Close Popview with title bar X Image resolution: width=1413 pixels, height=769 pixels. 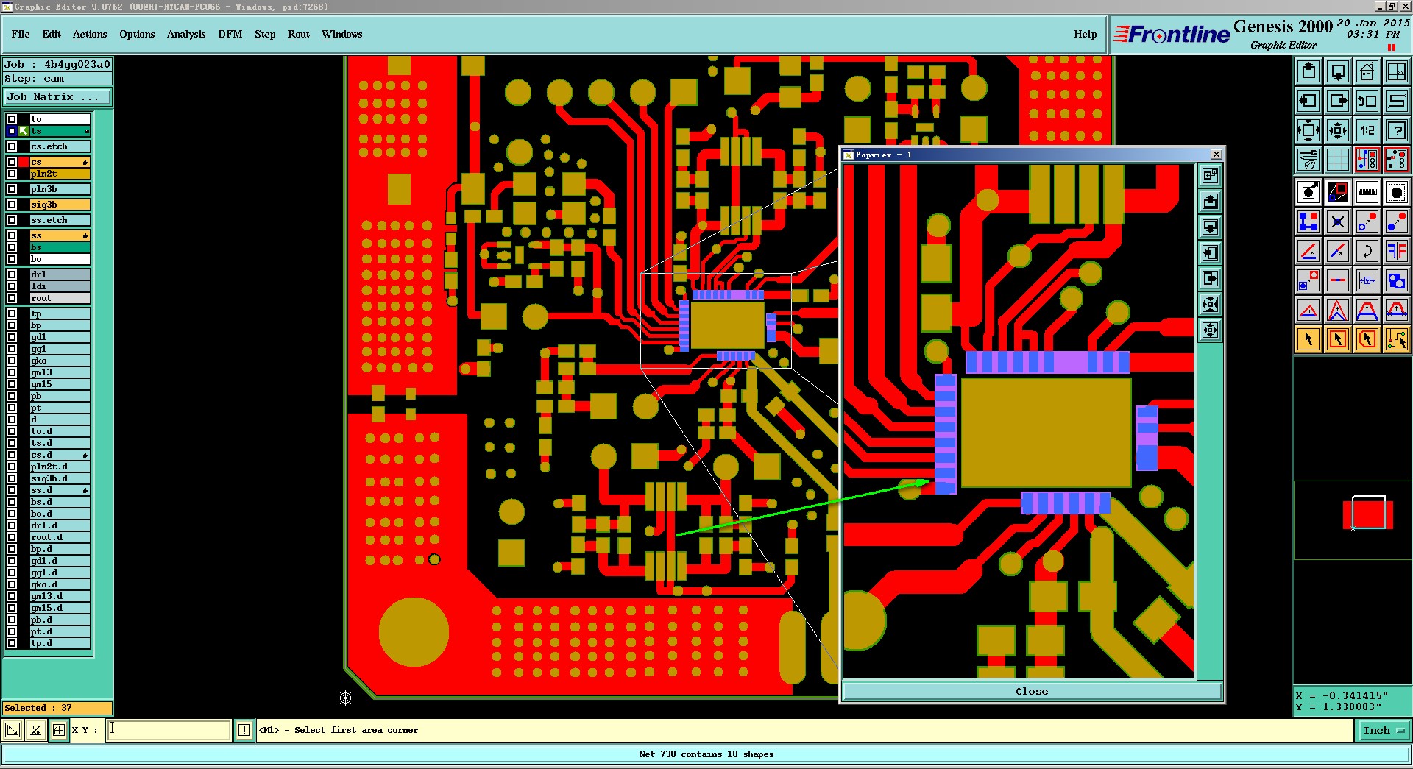1217,155
